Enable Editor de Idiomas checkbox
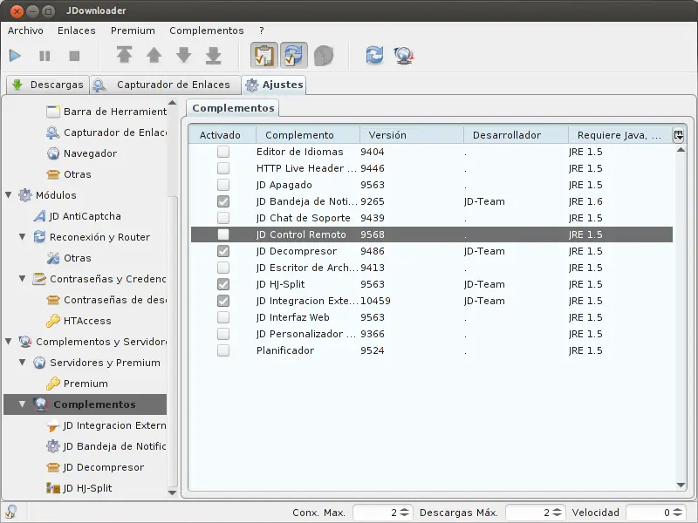This screenshot has height=523, width=698. [223, 152]
